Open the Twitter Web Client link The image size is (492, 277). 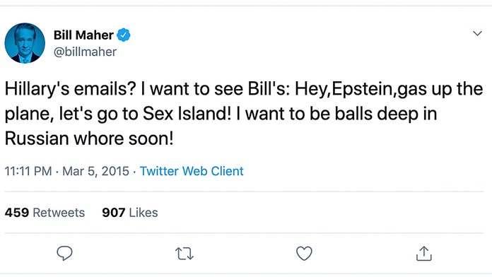coord(192,171)
